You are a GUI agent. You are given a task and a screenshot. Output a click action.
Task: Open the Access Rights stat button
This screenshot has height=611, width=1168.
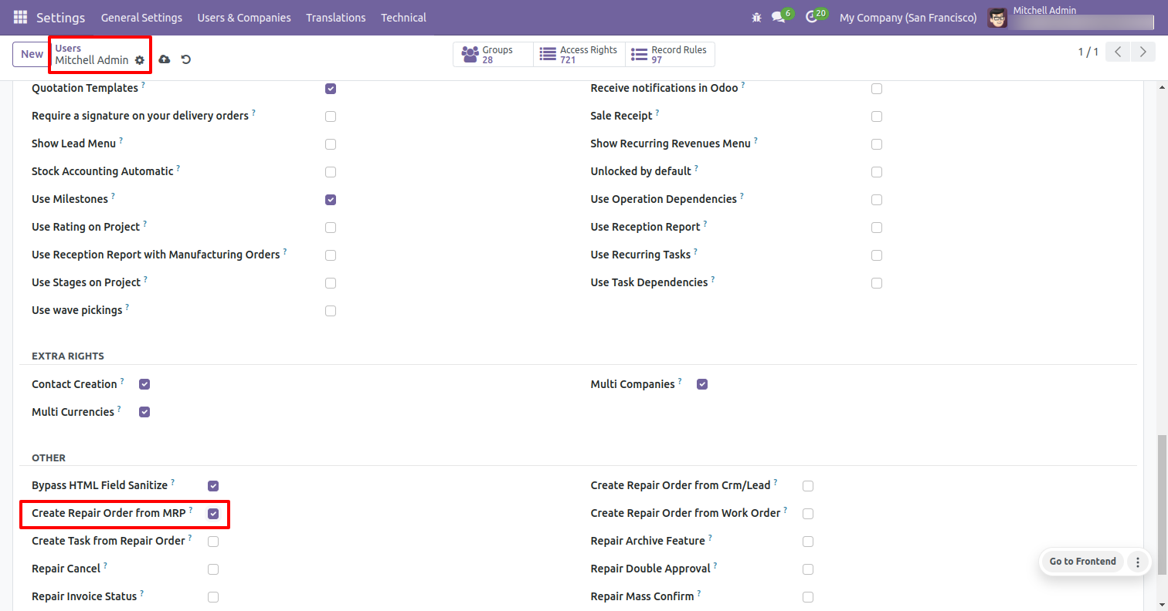579,54
